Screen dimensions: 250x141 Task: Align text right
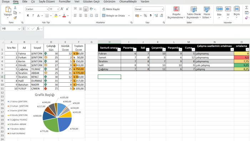click(x=86, y=15)
